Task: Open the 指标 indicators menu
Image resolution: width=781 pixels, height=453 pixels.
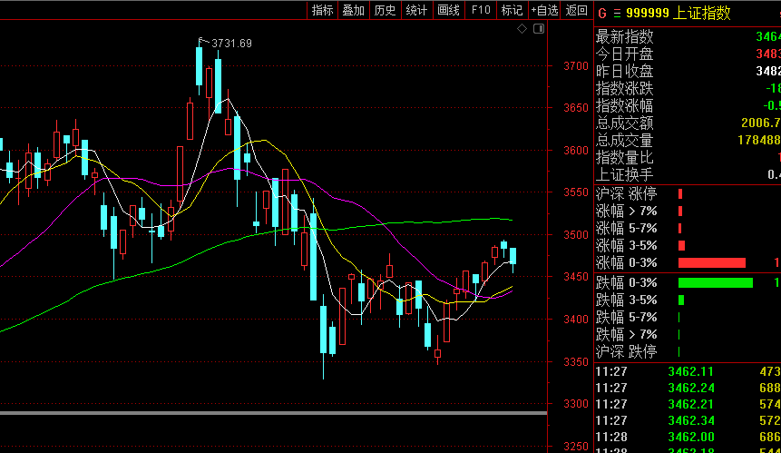Action: 322,11
